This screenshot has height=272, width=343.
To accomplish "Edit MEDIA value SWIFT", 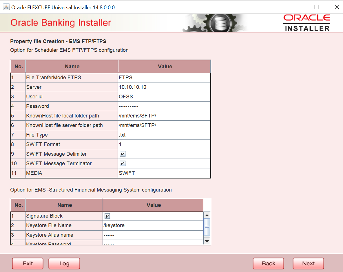I will [164, 173].
